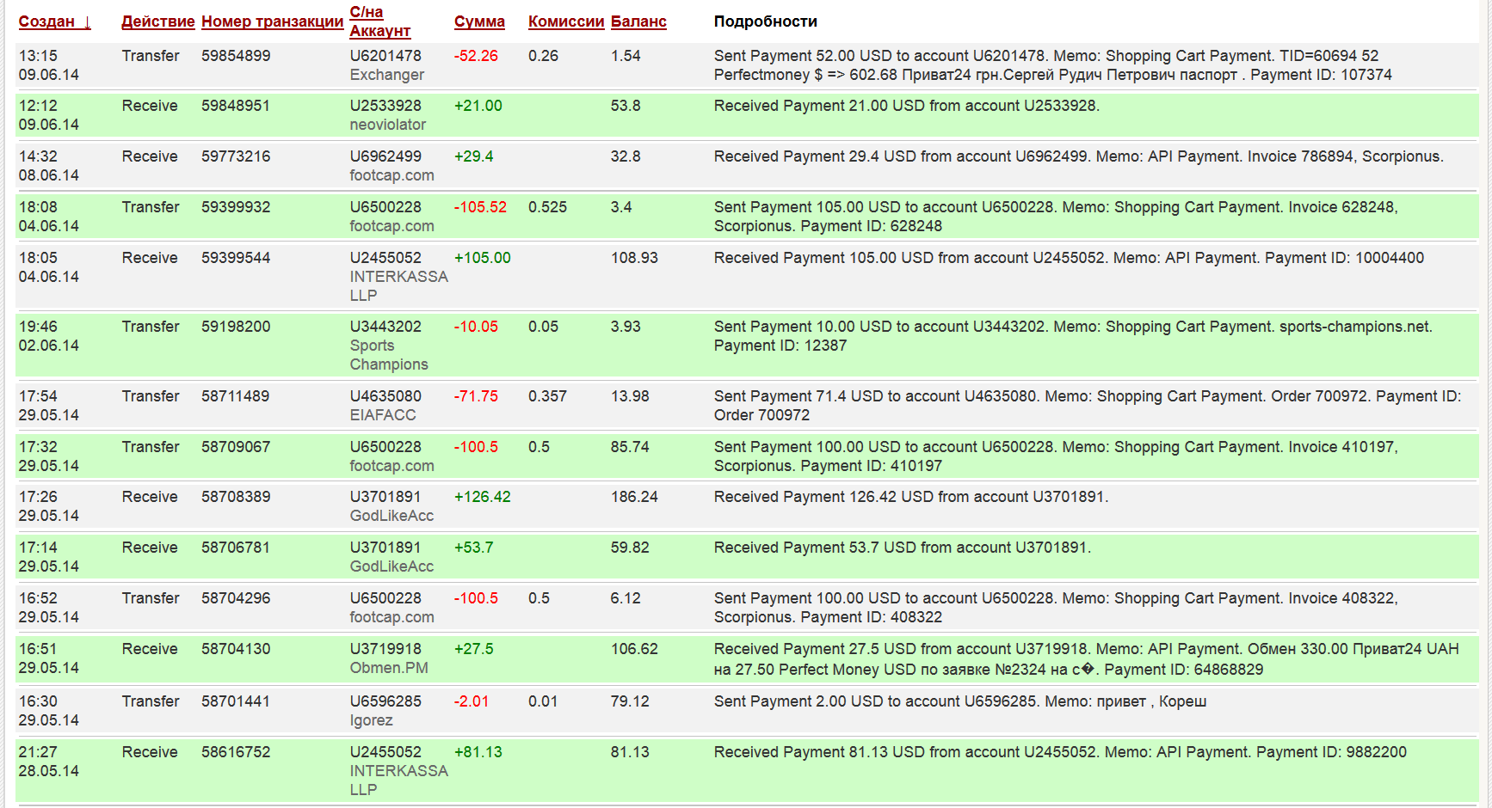Sort by the С/на Аккаунт column header
1492x808 pixels.
pos(380,21)
